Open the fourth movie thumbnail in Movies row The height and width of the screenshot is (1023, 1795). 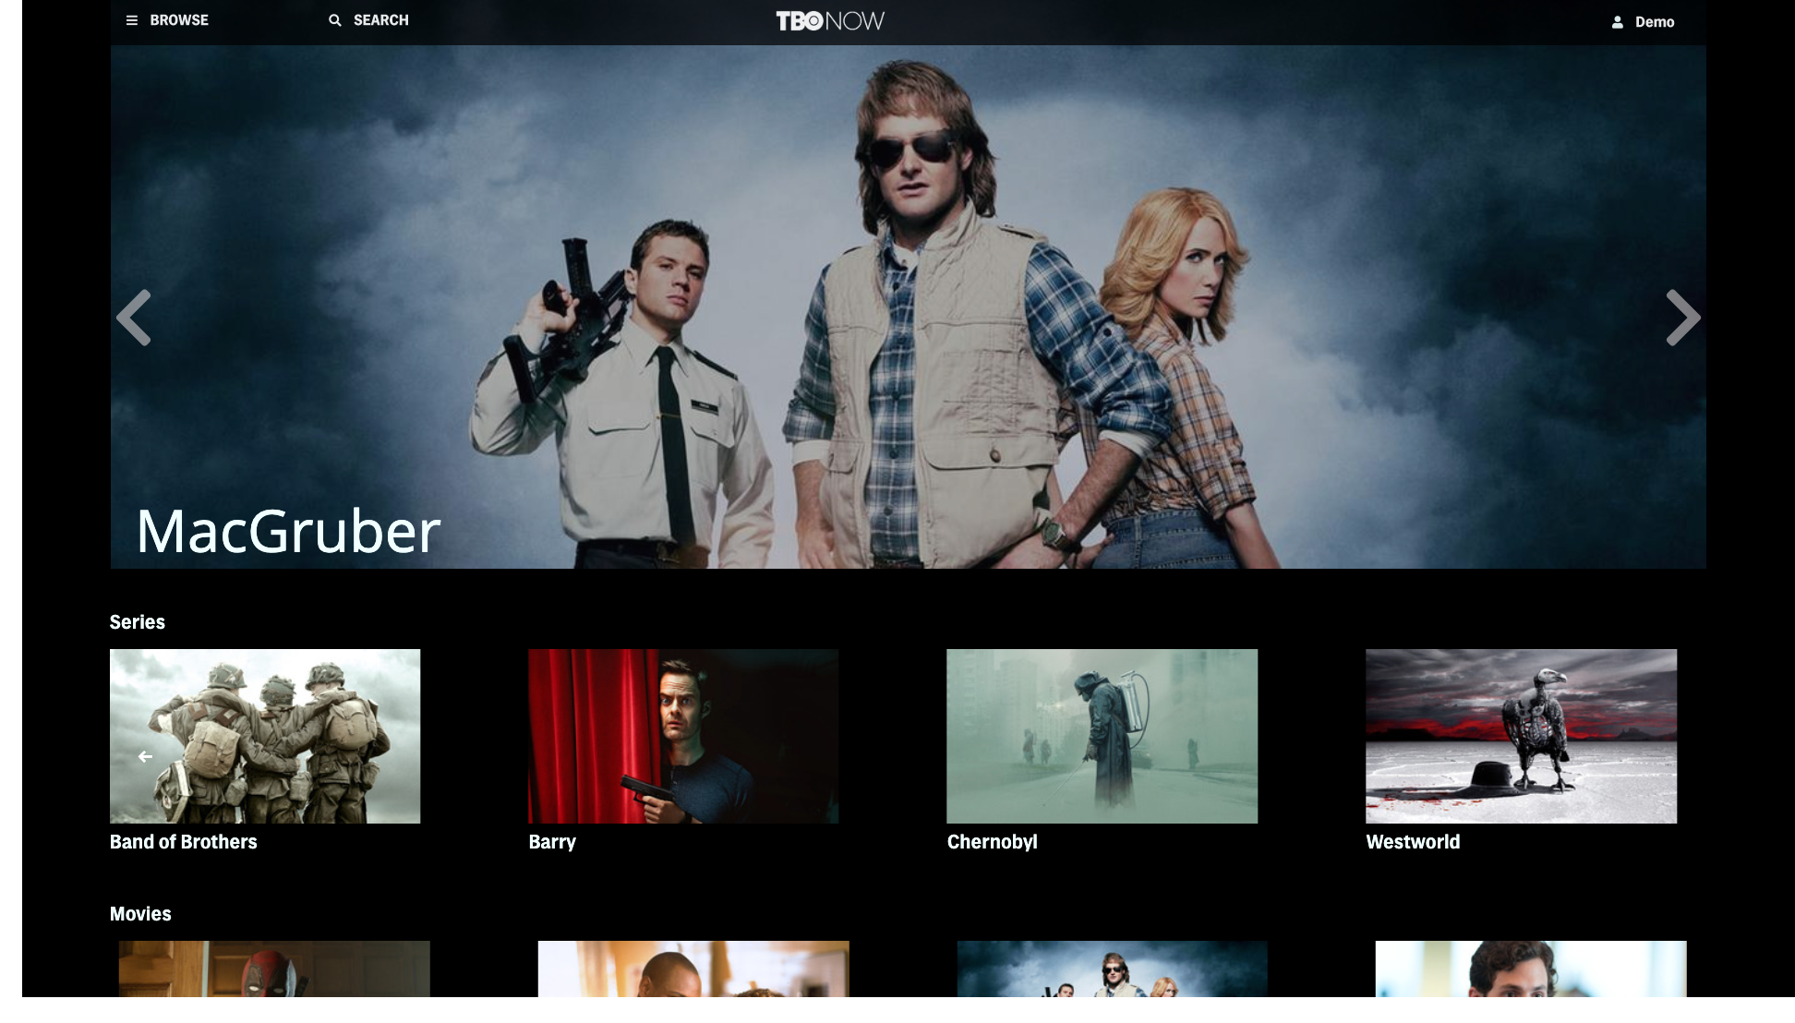coord(1531,969)
